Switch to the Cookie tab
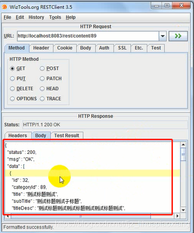This screenshot has width=194, height=233. pyautogui.click(x=65, y=48)
